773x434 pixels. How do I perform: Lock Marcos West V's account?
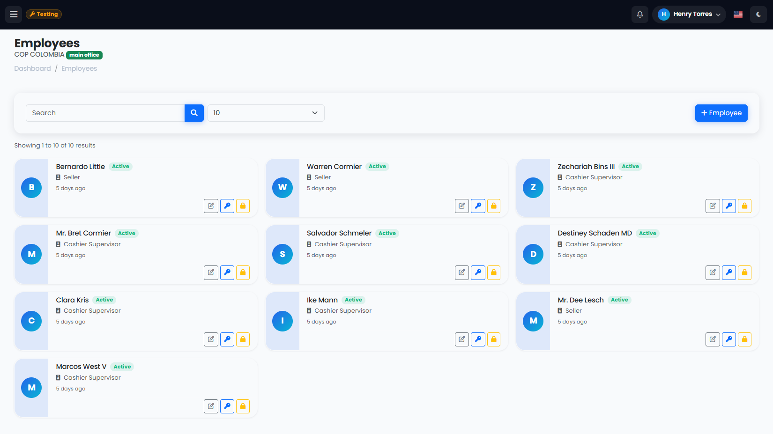tap(243, 406)
